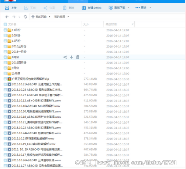Open the 公开课 folder icon
This screenshot has height=169, width=186.
click(9, 73)
